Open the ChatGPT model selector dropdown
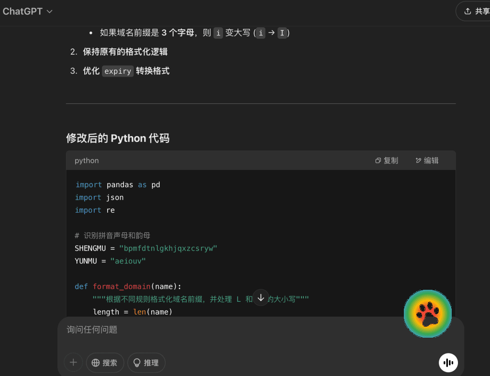Screen dimensions: 490x376 click(x=28, y=11)
